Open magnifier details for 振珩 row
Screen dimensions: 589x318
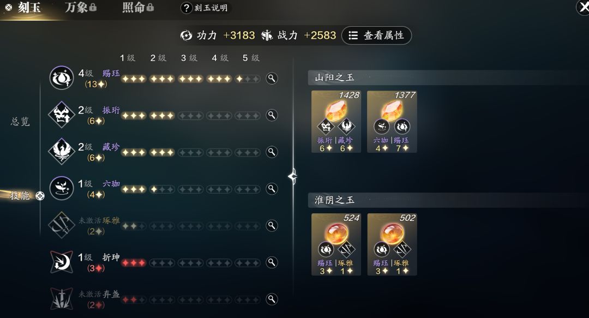click(272, 115)
